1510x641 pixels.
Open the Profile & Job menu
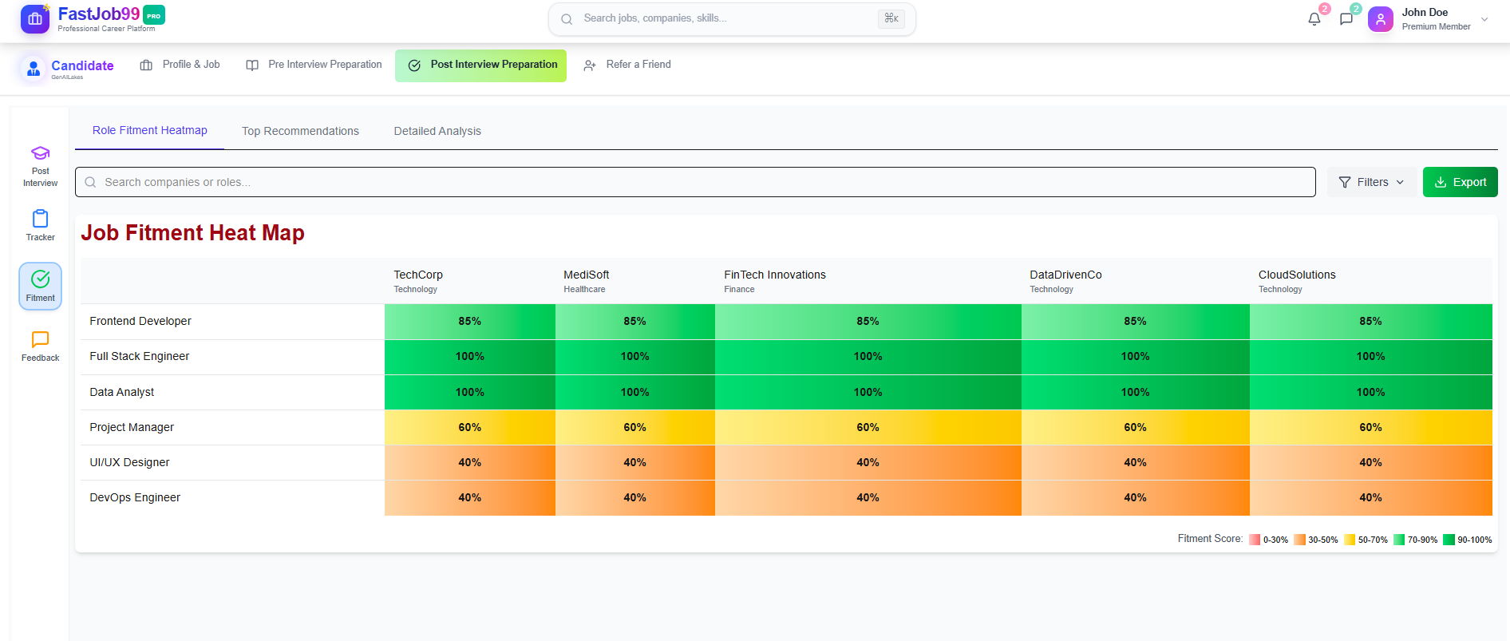[180, 65]
